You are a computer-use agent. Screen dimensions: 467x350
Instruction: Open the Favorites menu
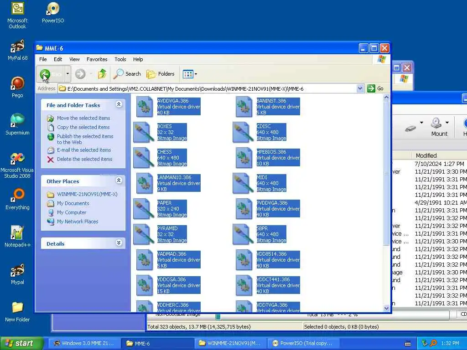(x=97, y=59)
